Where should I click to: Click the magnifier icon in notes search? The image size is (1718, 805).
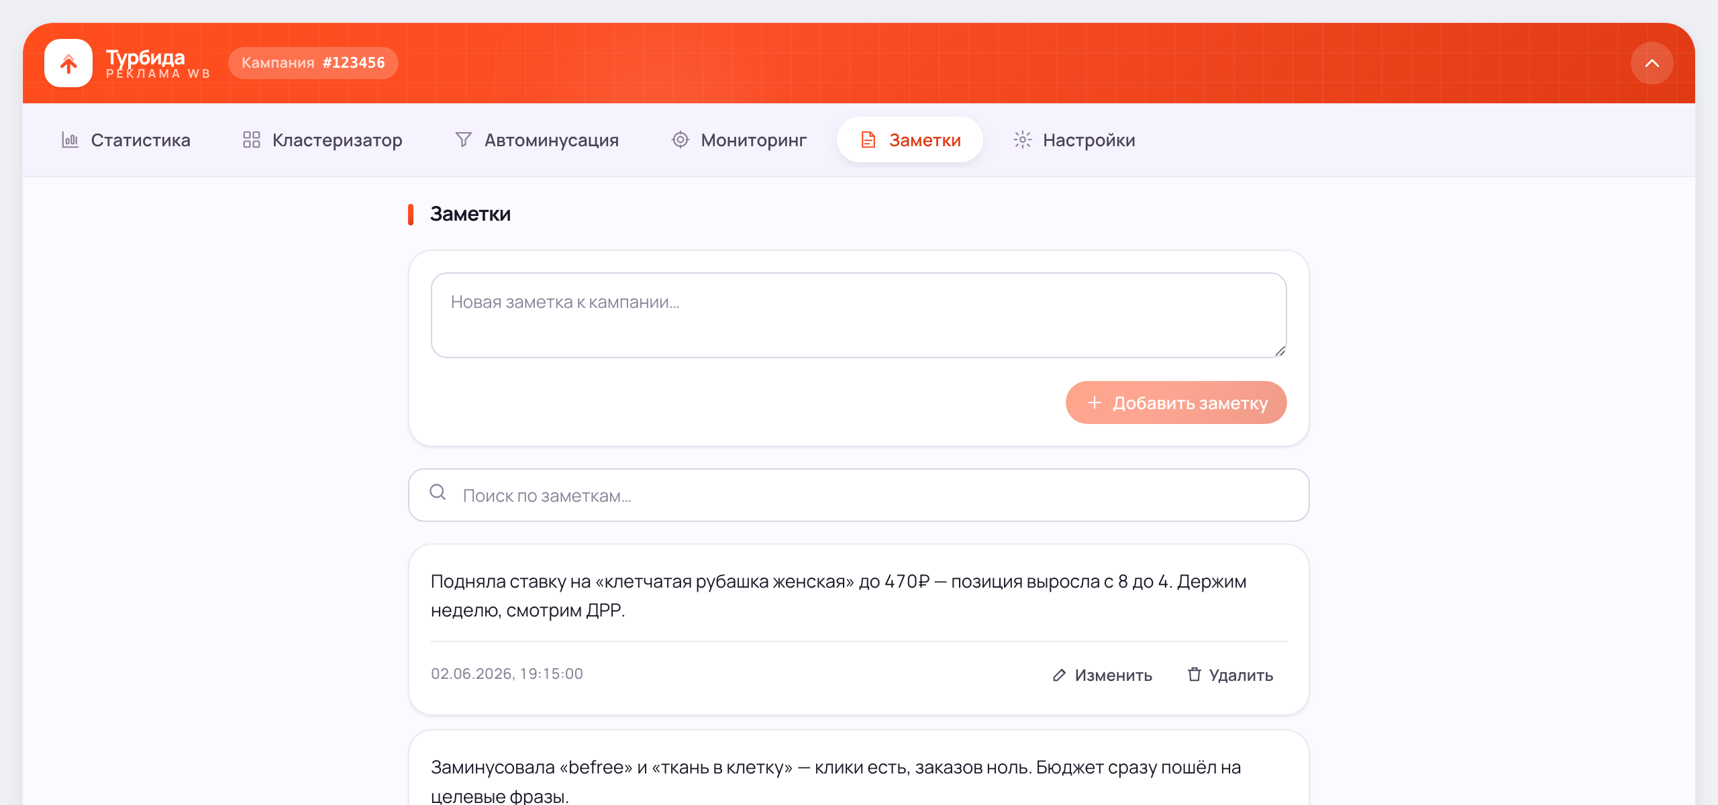point(438,492)
